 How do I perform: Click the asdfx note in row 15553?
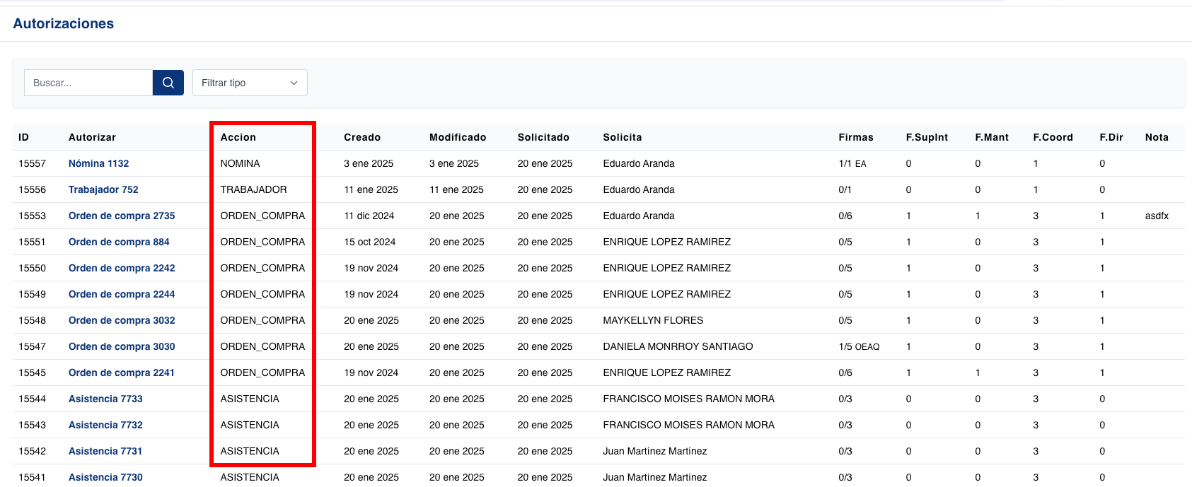[x=1157, y=216]
